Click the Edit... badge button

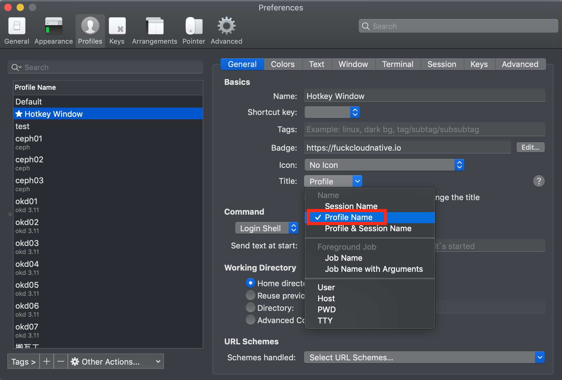530,147
